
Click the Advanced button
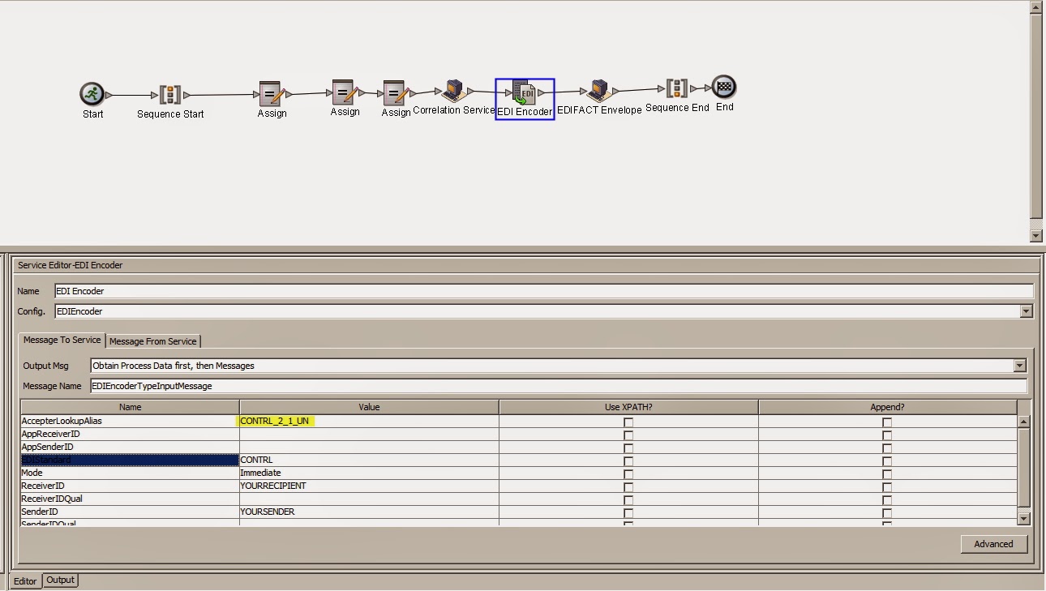click(x=994, y=544)
